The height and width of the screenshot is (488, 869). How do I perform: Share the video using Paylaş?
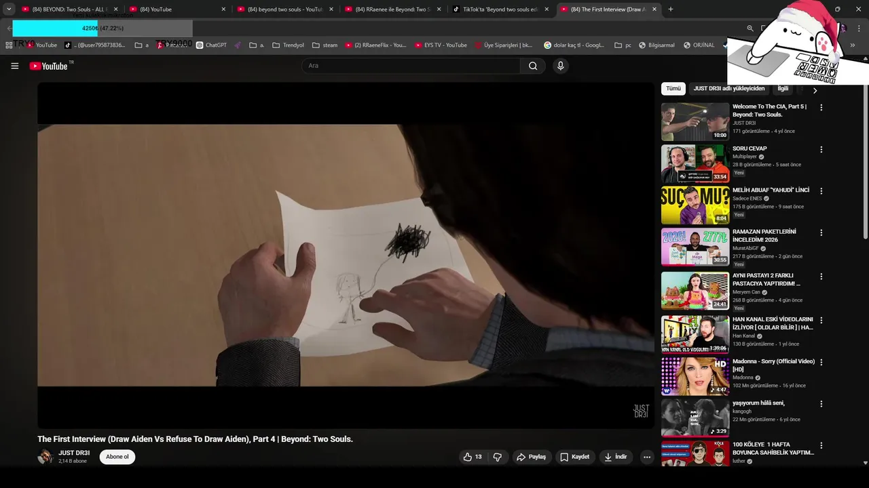[532, 457]
